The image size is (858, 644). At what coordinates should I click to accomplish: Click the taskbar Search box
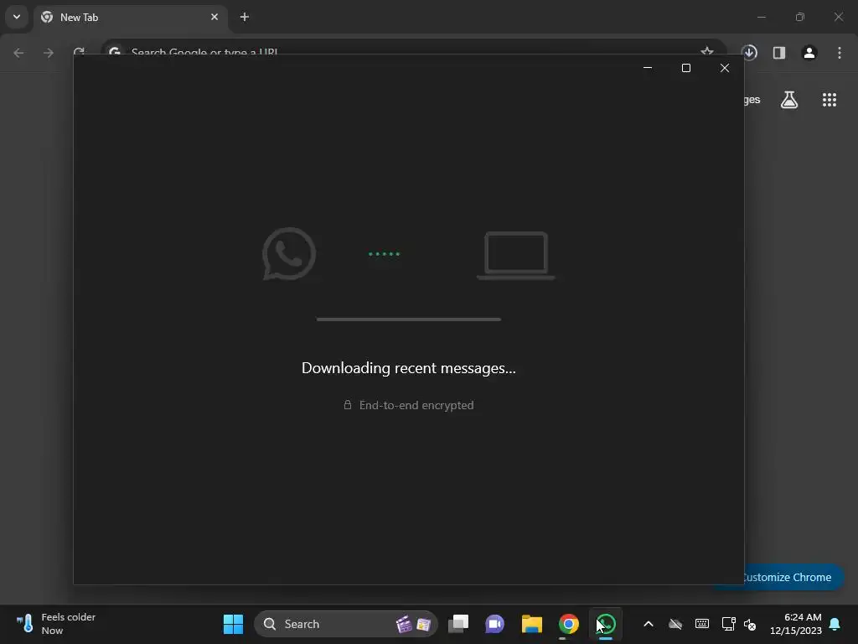pyautogui.click(x=346, y=624)
